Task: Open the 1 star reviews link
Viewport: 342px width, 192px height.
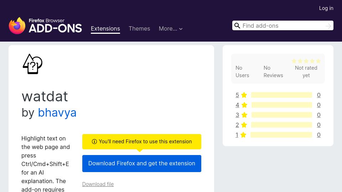Action: (237, 135)
